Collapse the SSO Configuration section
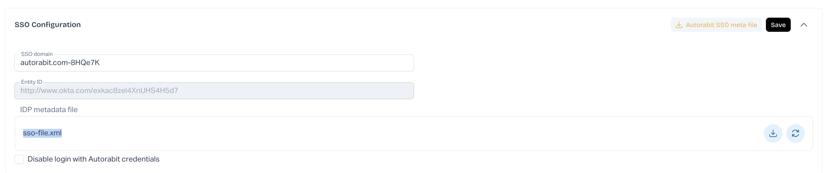The width and height of the screenshot is (825, 173). click(803, 25)
